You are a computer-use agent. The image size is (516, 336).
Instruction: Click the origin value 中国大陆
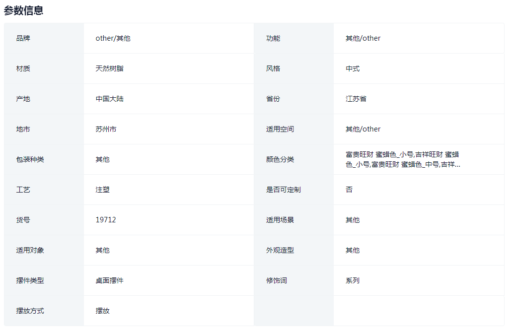[110, 98]
